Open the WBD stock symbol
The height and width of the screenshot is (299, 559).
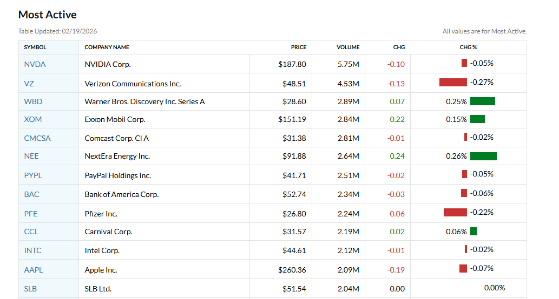[33, 101]
